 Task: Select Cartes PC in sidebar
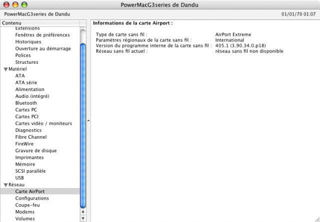pos(26,110)
